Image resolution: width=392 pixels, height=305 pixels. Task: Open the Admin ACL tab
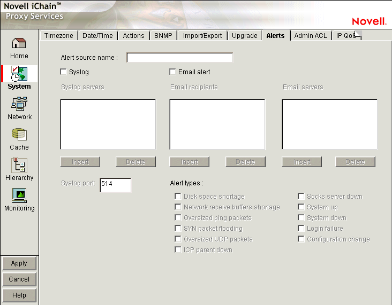click(311, 36)
